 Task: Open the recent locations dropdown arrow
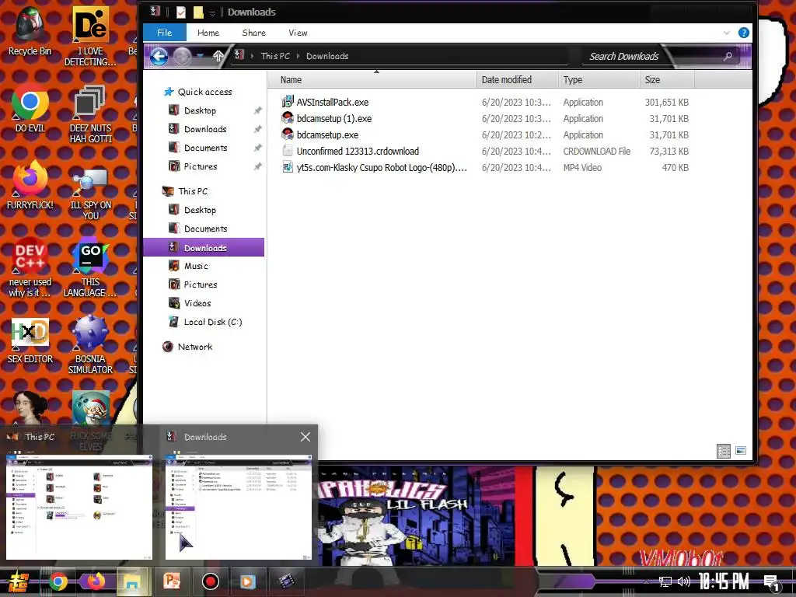[x=200, y=56]
